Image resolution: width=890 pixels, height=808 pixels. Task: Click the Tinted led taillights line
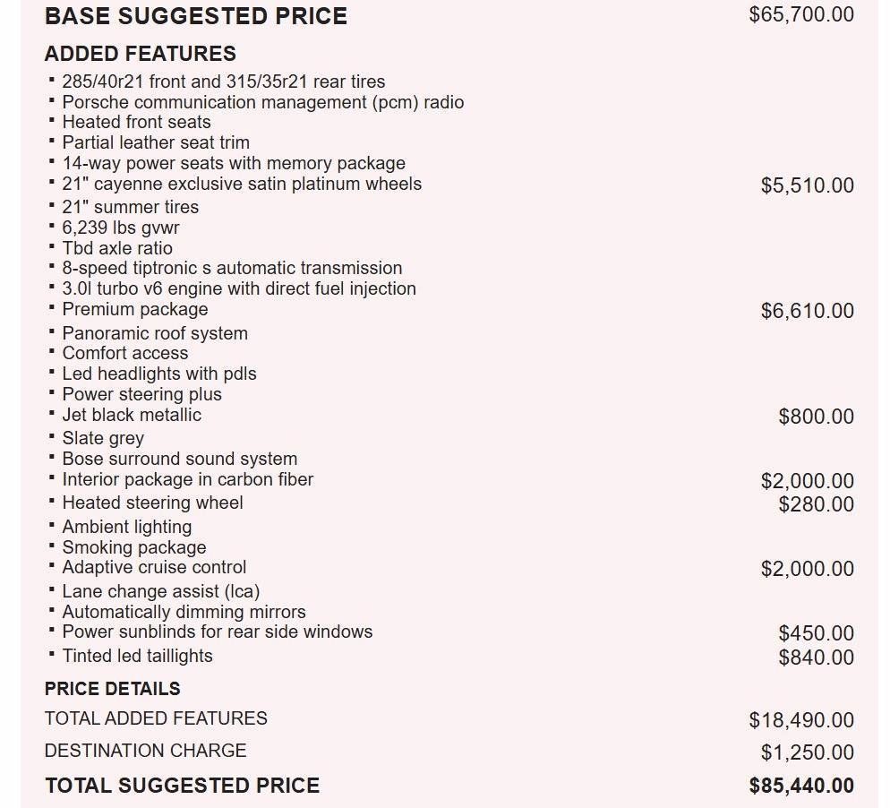137,656
